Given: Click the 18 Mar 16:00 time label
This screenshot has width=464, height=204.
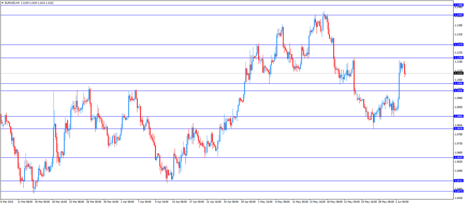Looking at the screenshot, I should tap(59, 202).
